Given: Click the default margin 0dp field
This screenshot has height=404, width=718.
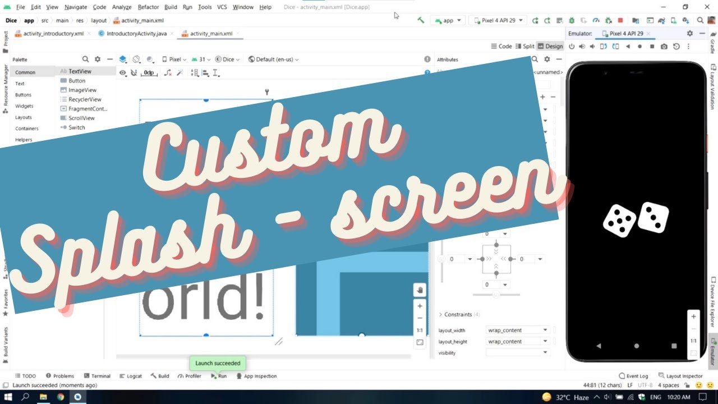Looking at the screenshot, I should coord(148,73).
